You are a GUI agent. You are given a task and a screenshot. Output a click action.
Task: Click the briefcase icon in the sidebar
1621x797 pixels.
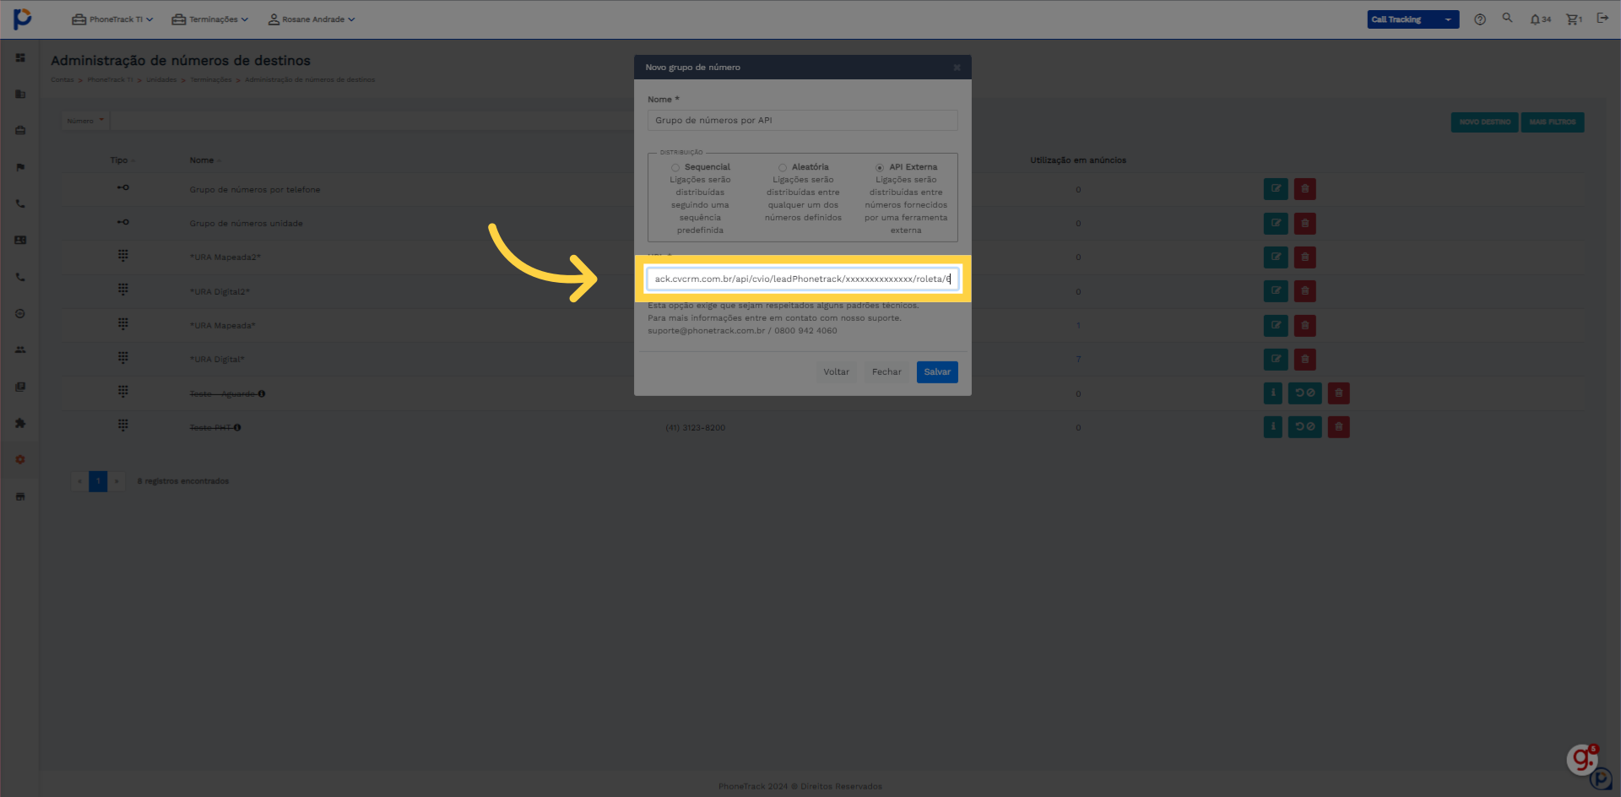pyautogui.click(x=20, y=130)
